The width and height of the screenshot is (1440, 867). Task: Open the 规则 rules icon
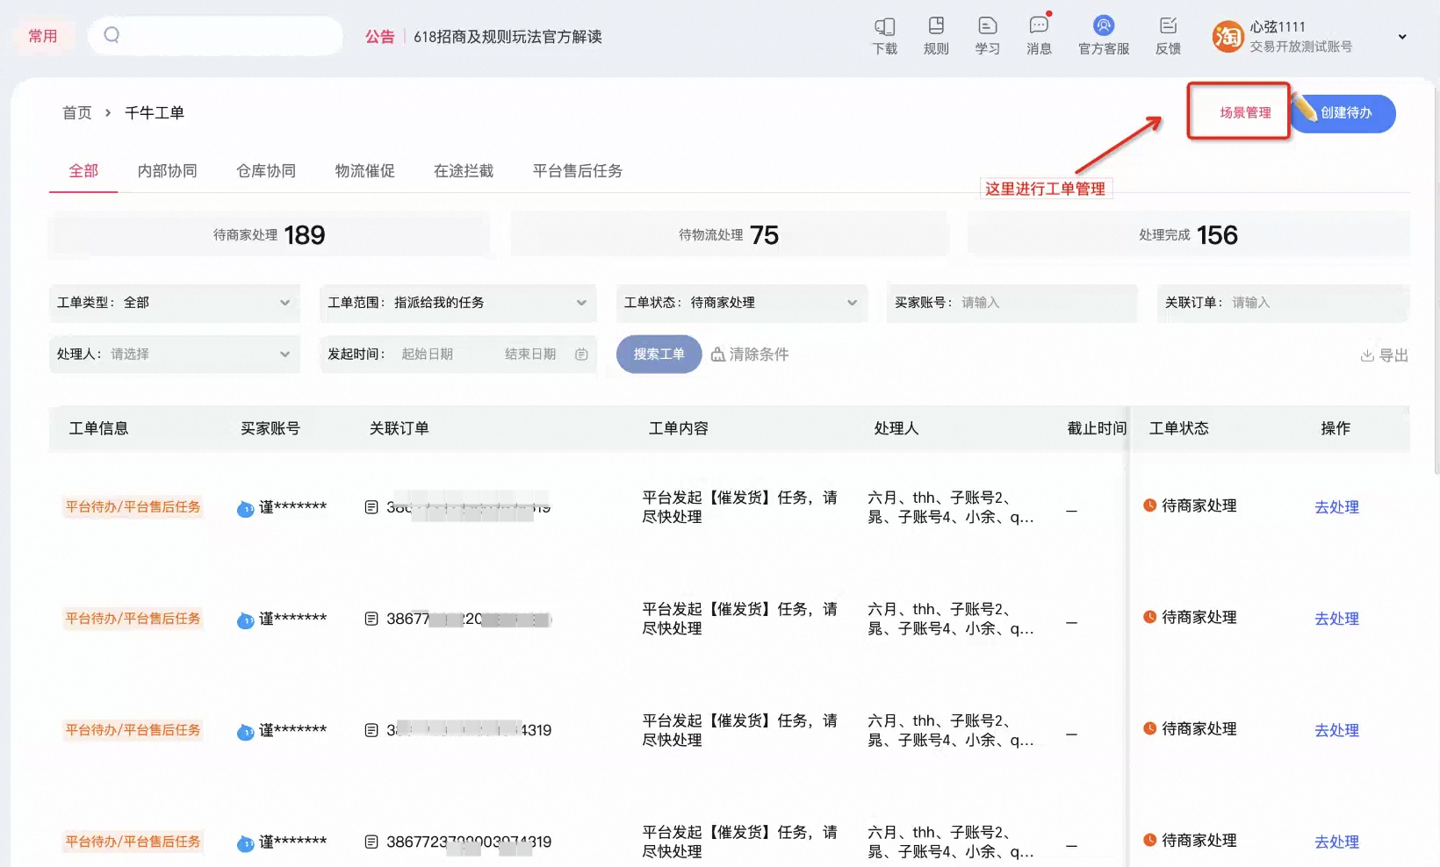pos(936,26)
